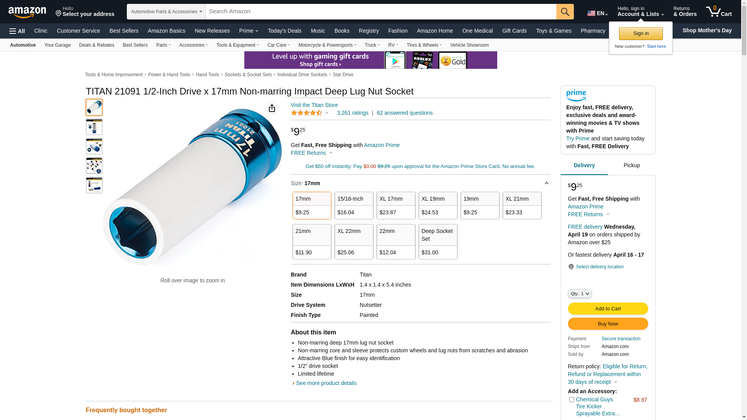The width and height of the screenshot is (747, 420).
Task: Open Today's Deals in the navigation bar
Action: tap(284, 31)
